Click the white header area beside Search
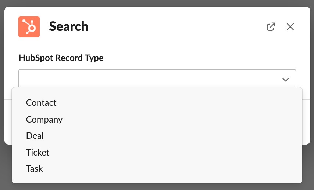The image size is (314, 190). point(176,26)
